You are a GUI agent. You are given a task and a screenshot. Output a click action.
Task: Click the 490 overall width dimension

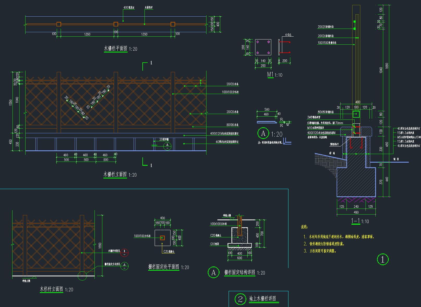[356, 212]
